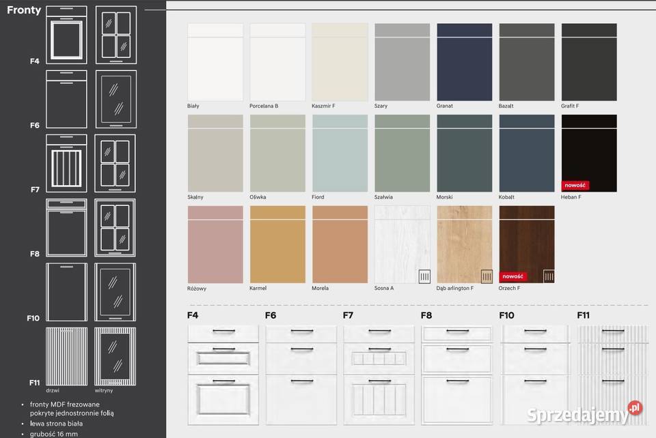The image size is (656, 438).
Task: Pick the F11 fluted door diagram
Action: coord(66,356)
